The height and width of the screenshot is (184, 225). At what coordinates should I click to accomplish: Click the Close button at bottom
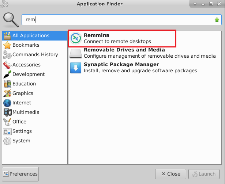click(170, 174)
